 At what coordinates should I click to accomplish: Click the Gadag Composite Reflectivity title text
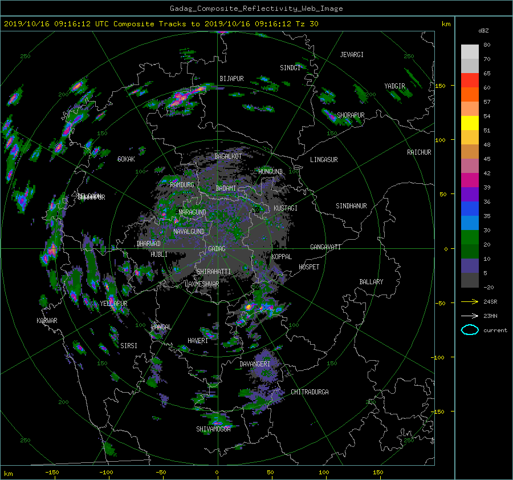click(x=256, y=9)
